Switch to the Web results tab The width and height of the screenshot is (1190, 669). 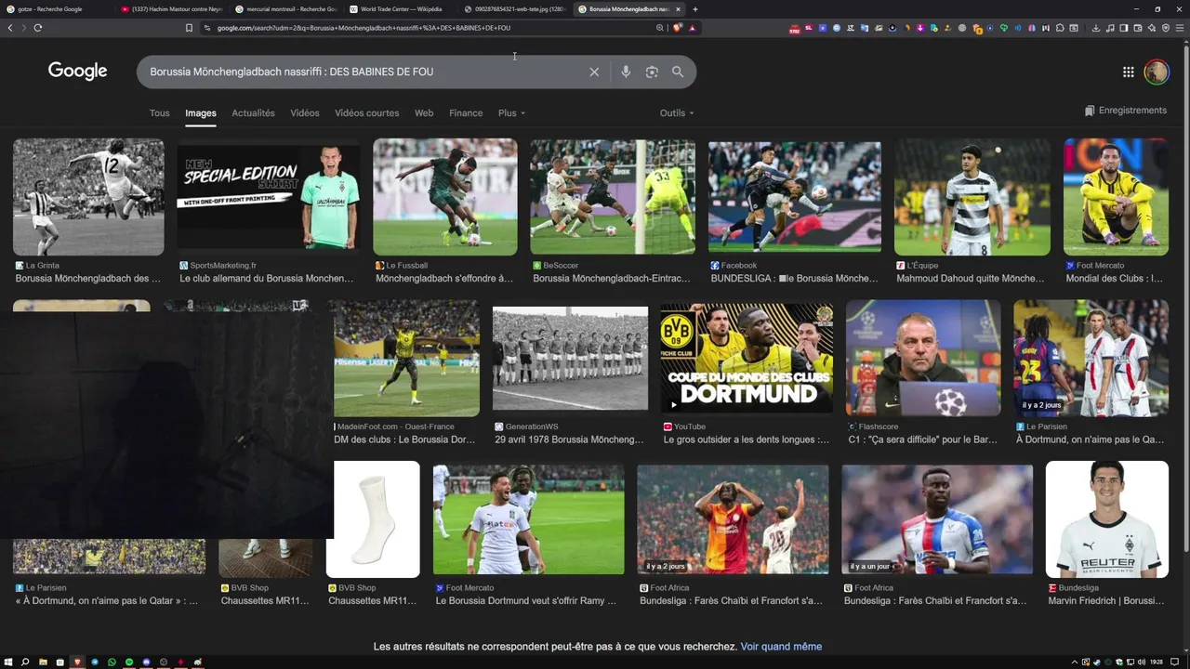424,113
